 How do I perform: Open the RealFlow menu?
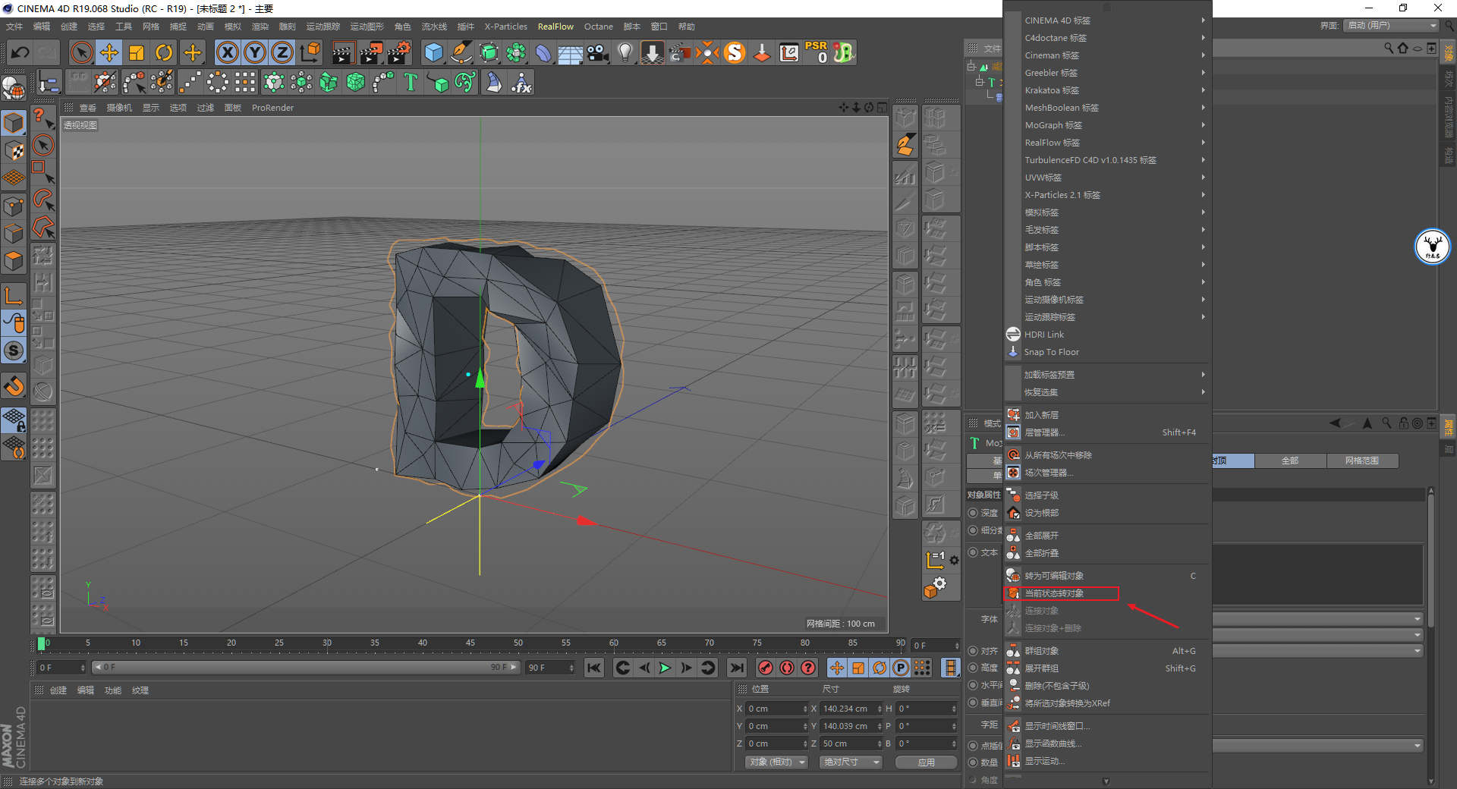555,27
